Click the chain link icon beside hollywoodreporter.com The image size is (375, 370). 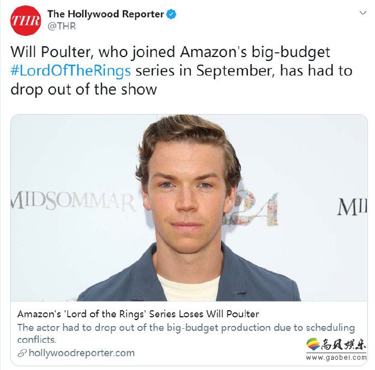click(x=22, y=353)
